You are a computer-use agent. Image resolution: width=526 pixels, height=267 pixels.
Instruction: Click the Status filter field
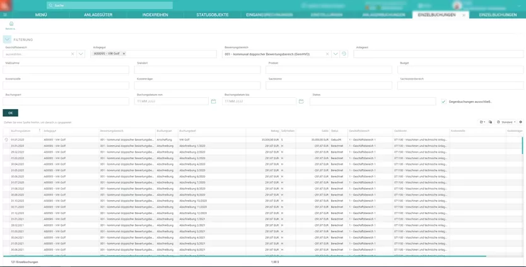coord(373,101)
